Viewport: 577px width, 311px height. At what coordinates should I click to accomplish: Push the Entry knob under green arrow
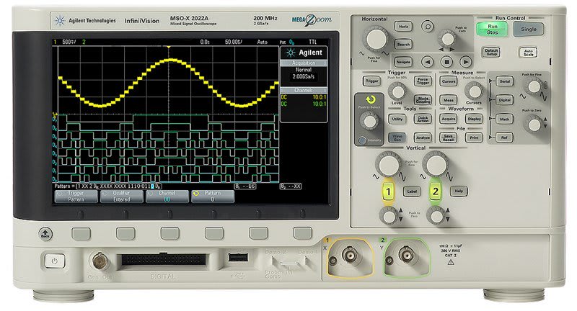369,121
